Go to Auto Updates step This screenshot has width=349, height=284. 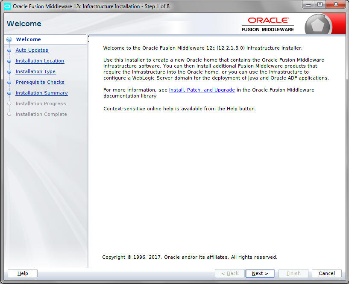pos(32,50)
